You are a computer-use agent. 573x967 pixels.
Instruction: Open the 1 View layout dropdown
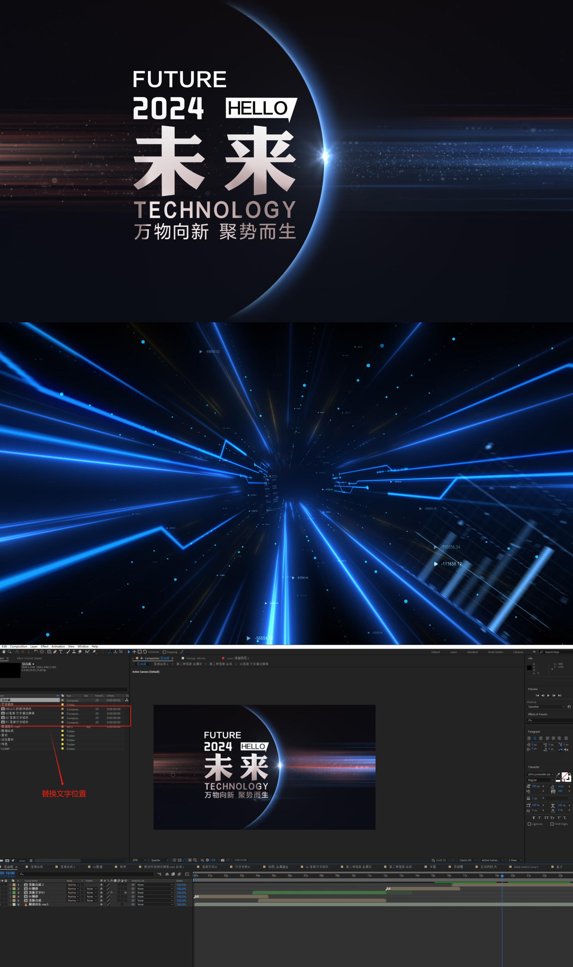pos(515,860)
